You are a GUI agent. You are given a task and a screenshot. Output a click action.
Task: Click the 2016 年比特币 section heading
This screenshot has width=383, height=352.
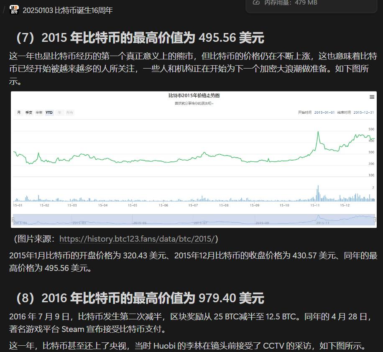click(x=140, y=298)
